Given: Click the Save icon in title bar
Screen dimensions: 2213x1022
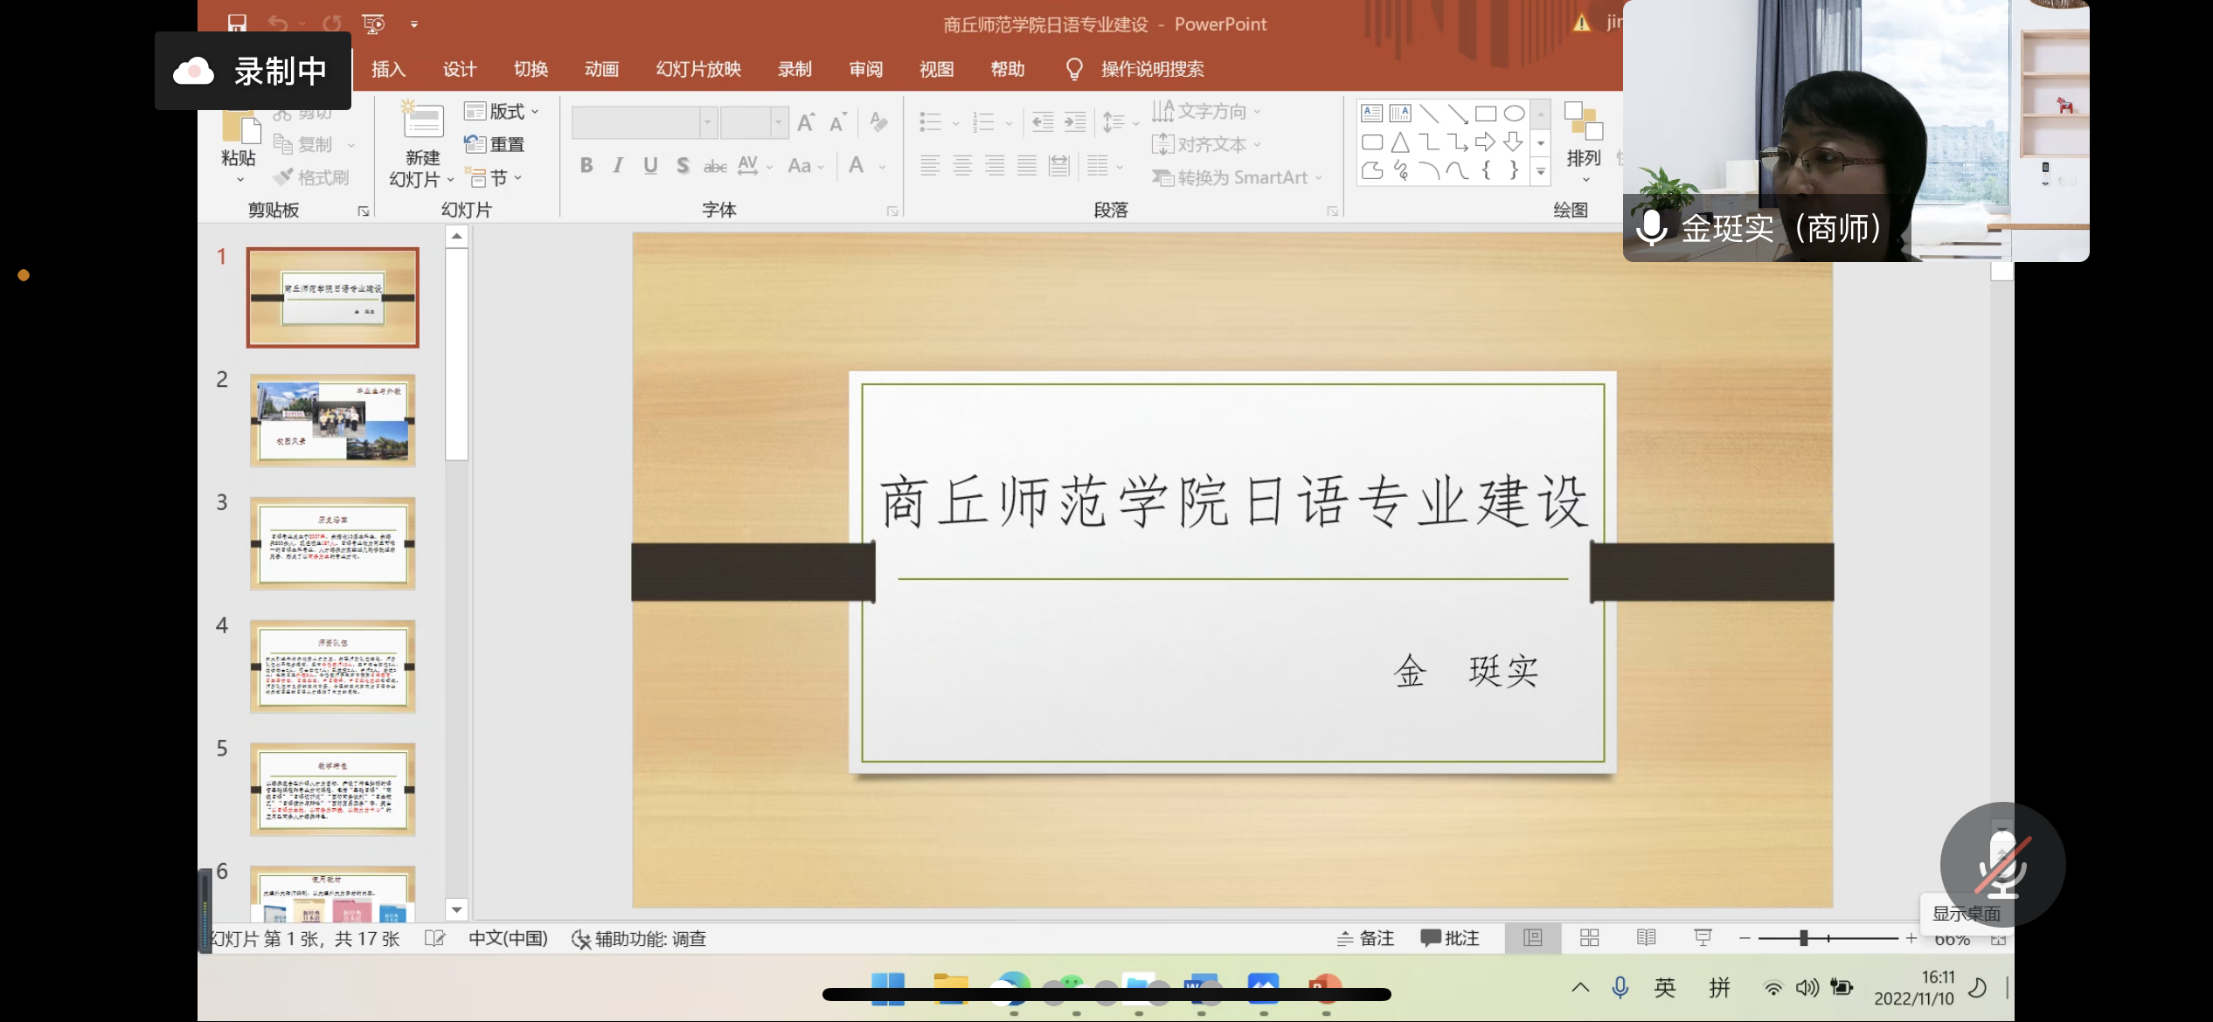Looking at the screenshot, I should point(237,24).
